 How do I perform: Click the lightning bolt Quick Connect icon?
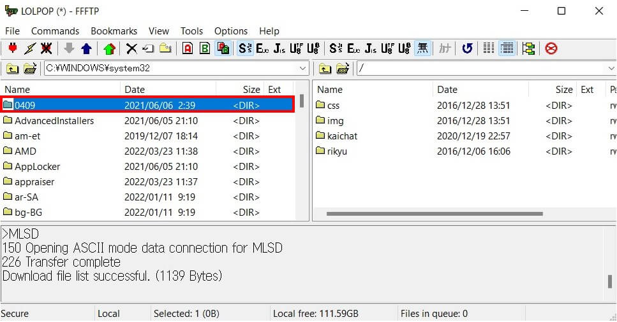tap(29, 48)
